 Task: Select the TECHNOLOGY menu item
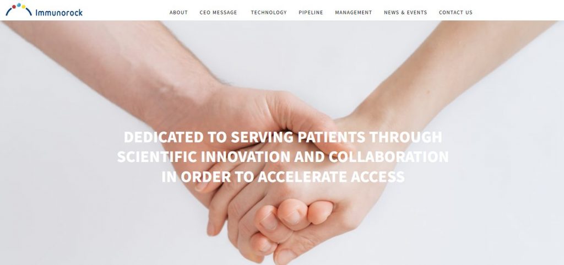pyautogui.click(x=269, y=13)
